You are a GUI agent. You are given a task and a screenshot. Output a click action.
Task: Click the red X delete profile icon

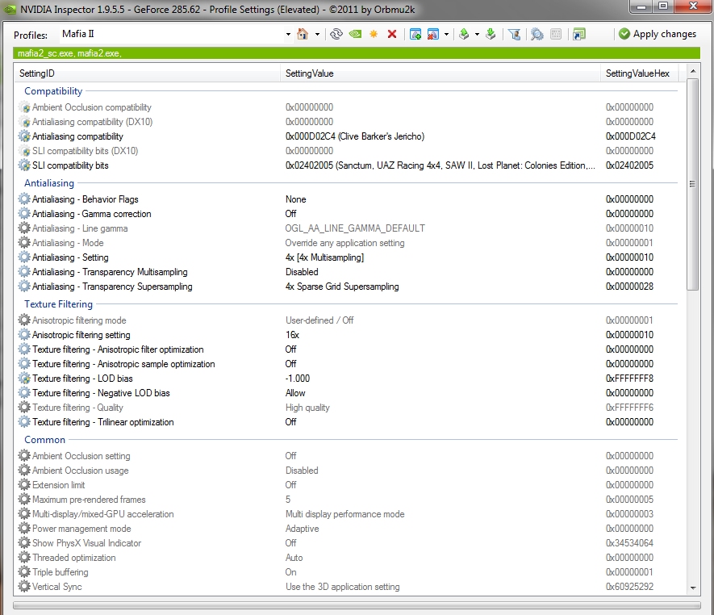[x=391, y=34]
